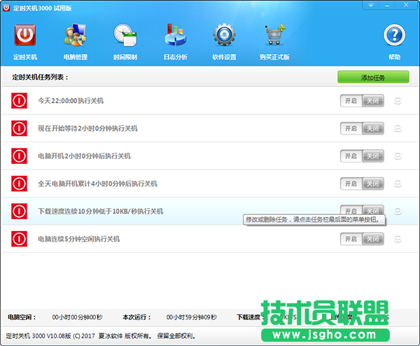This screenshot has height=346, width=420.
Task: Enable 开启 for 全天电脑开机累计4小时 task
Action: (351, 184)
